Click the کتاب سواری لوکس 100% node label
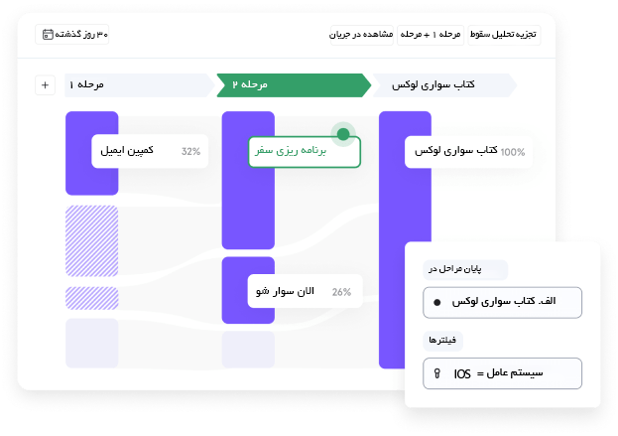Screen dimensions: 618x436 tap(468, 152)
